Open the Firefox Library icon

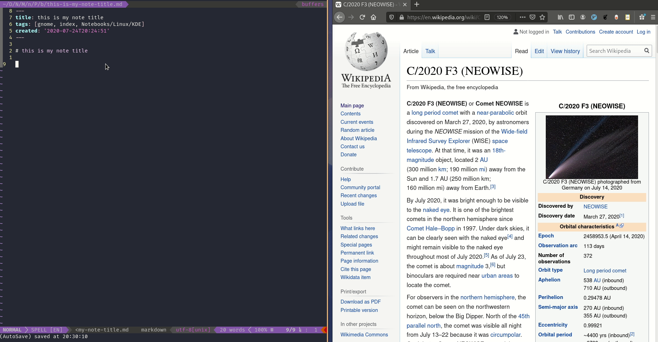[x=560, y=17]
